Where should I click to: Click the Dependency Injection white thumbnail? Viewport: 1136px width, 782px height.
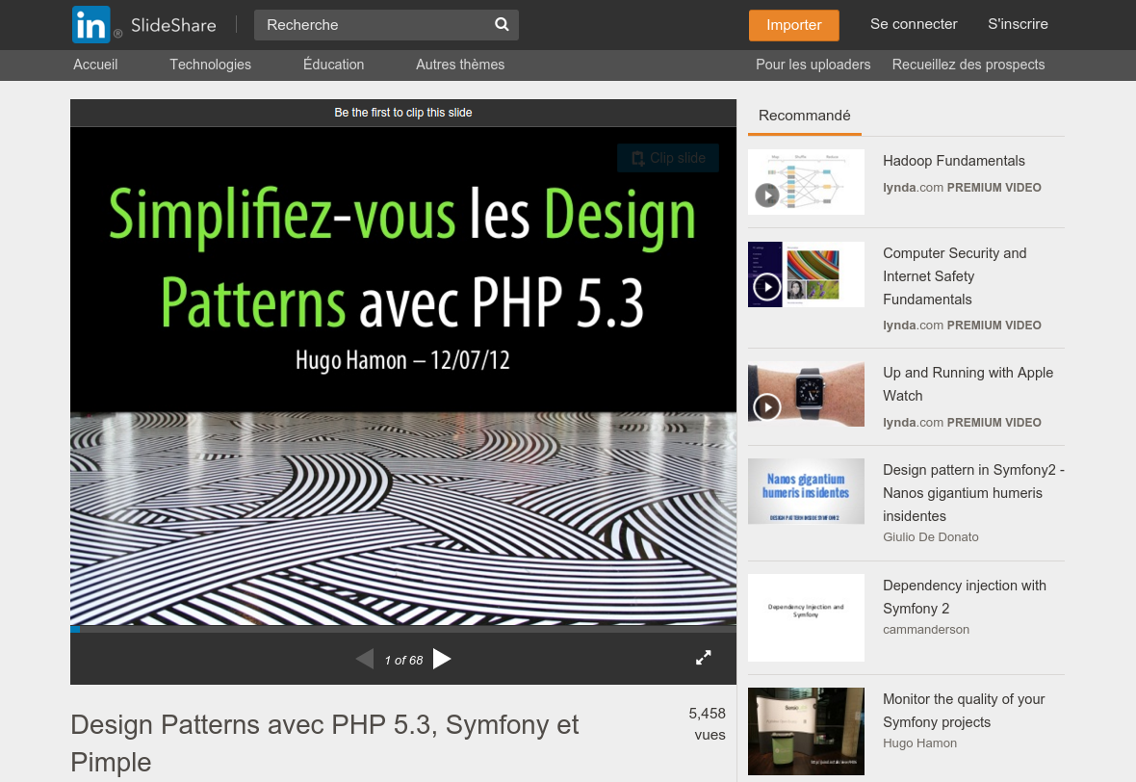pos(806,617)
